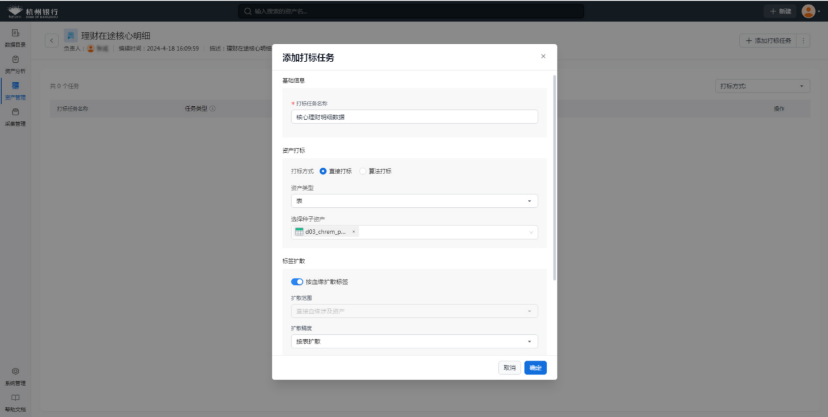Screen dimensions: 828x417
Task: Open the 打标方式 filter dropdown
Action: point(763,86)
